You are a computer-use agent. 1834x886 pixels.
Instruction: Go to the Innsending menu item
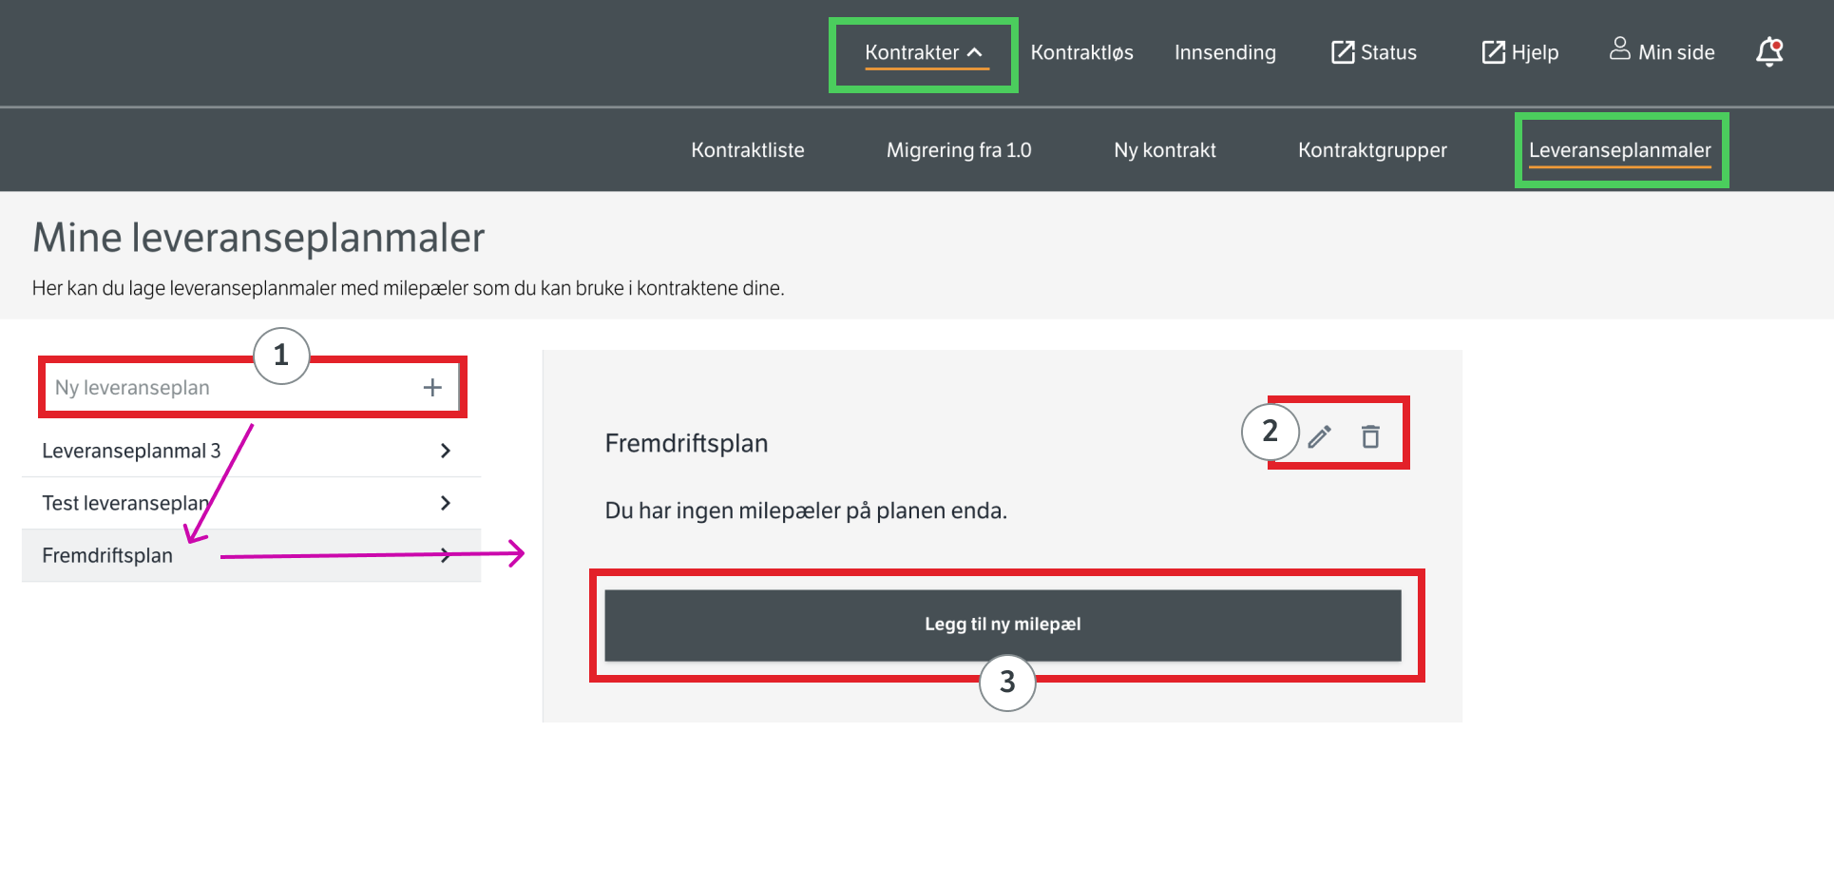(1225, 52)
